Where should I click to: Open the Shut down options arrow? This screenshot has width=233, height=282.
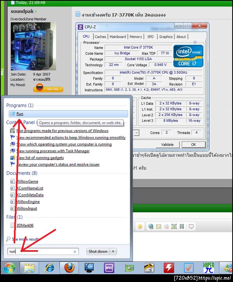[x=113, y=251]
